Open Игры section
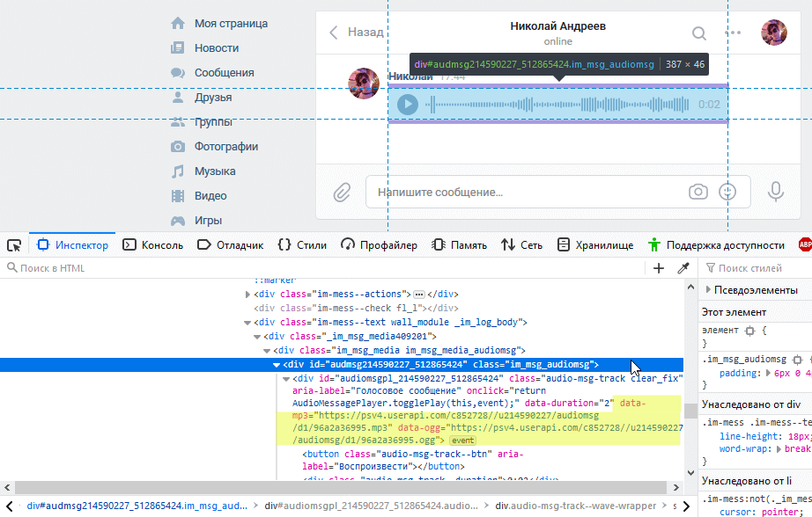The image size is (812, 517). coord(196,221)
